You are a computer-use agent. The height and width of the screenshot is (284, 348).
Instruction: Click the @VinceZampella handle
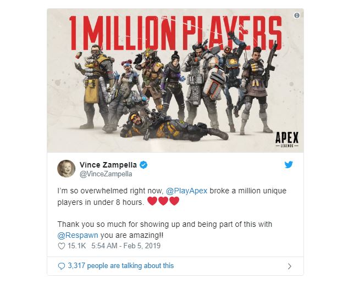click(x=106, y=174)
